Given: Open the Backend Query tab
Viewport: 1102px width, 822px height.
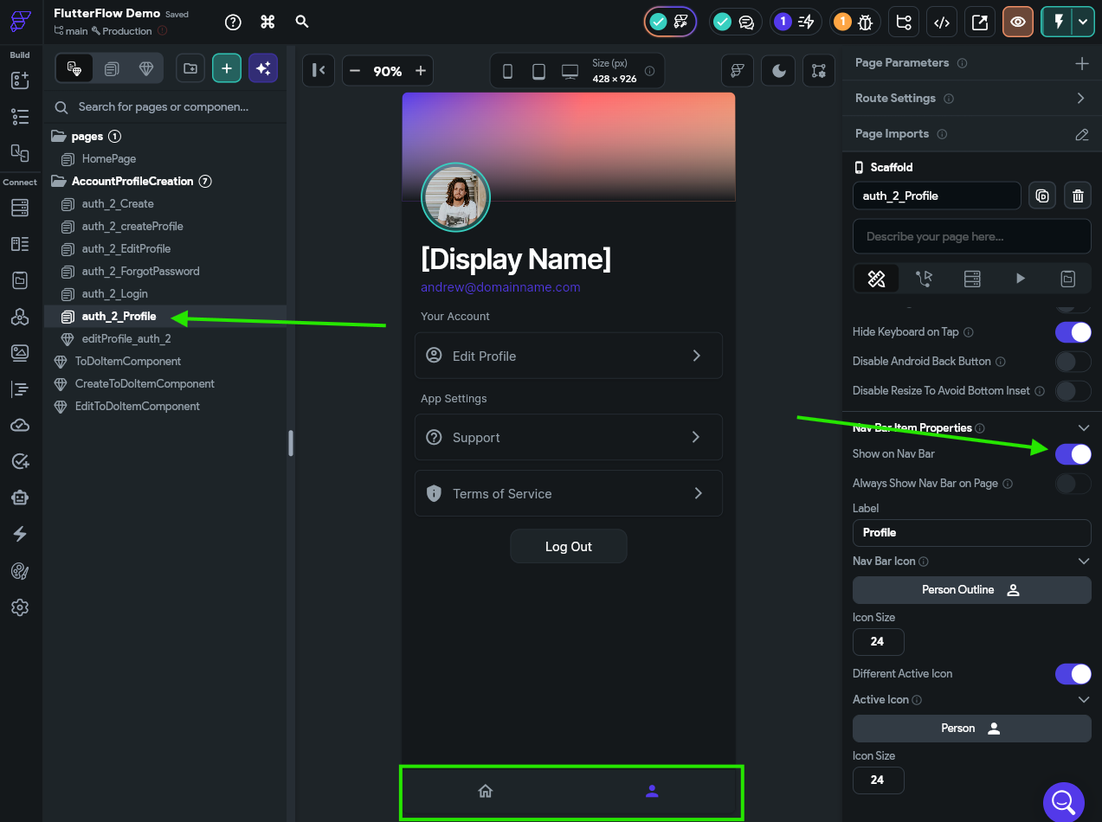Looking at the screenshot, I should coord(972,279).
